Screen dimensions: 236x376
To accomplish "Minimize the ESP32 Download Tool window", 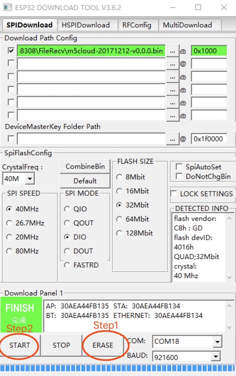I will point(173,7).
